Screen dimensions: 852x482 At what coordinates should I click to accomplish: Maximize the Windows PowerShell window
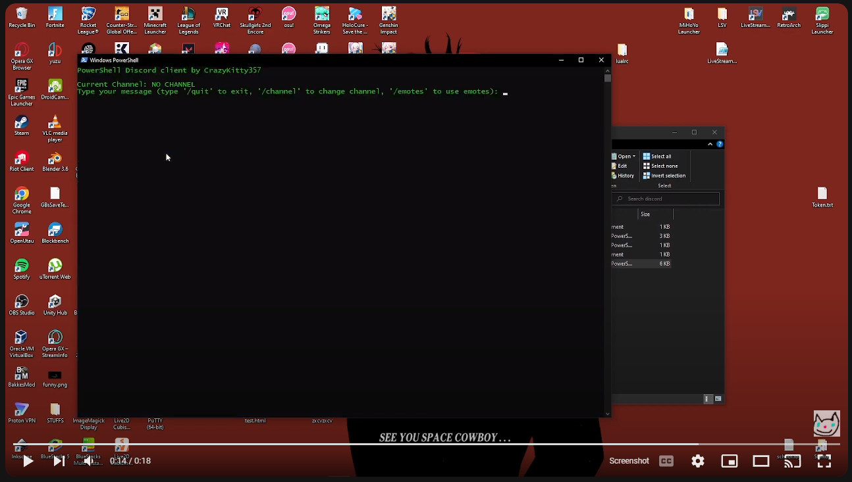pyautogui.click(x=581, y=60)
